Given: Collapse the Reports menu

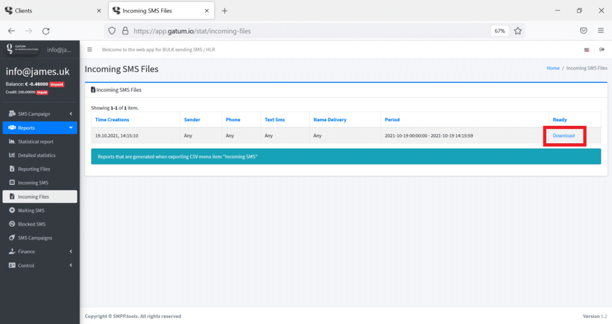Looking at the screenshot, I should tap(40, 128).
